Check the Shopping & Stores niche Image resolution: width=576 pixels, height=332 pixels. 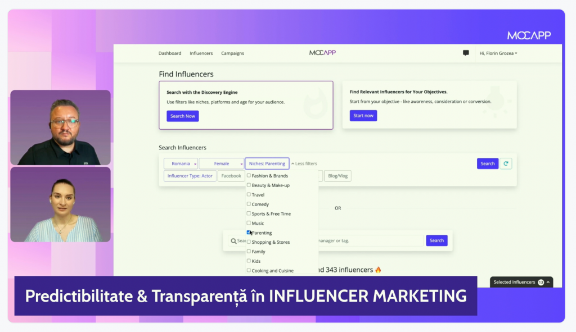tap(249, 242)
